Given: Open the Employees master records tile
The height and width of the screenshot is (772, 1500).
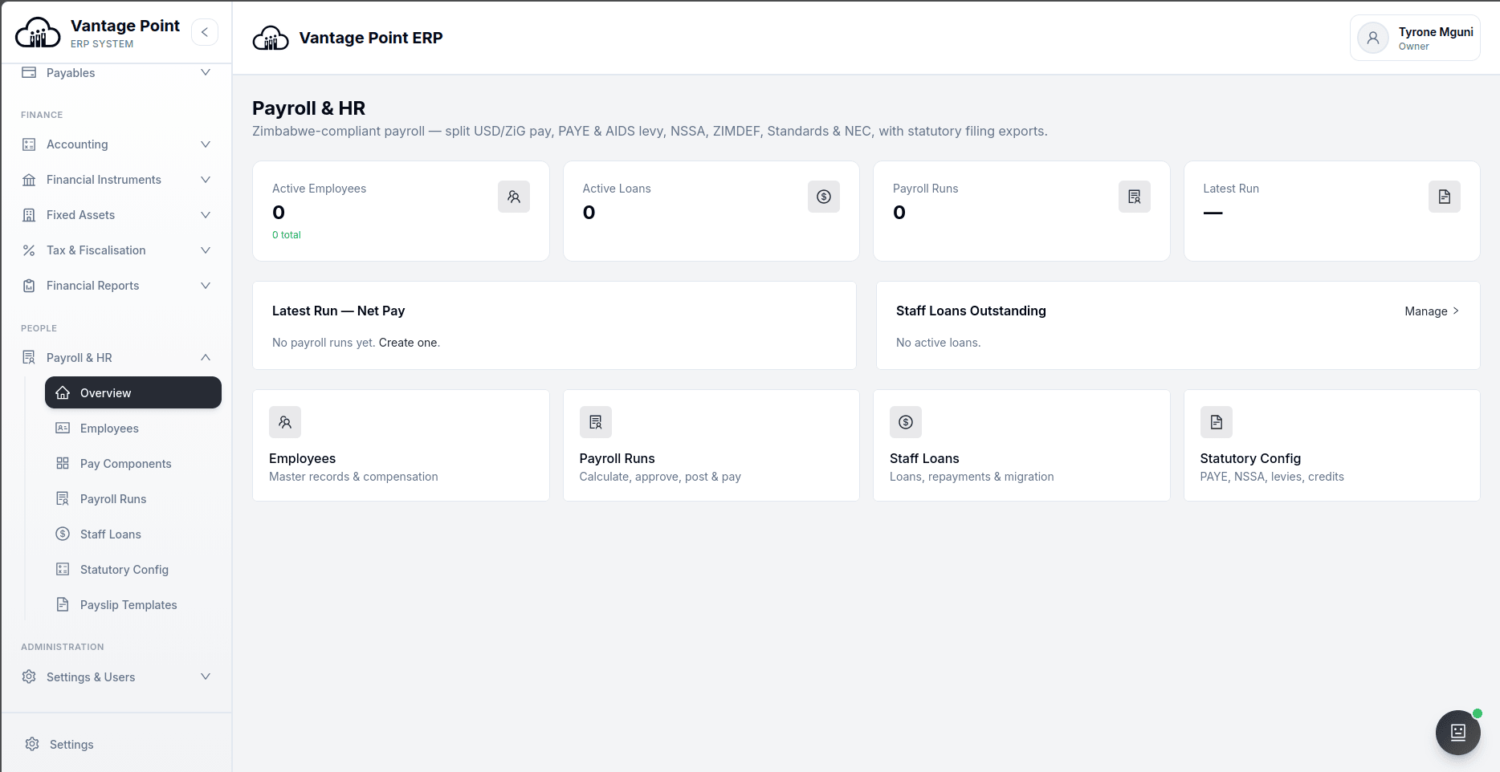Looking at the screenshot, I should pos(401,445).
